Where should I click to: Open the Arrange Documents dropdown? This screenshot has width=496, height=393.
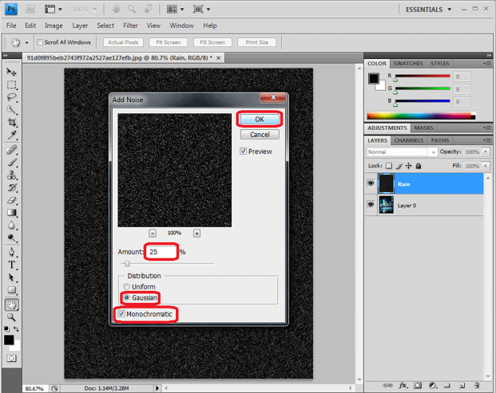click(176, 9)
